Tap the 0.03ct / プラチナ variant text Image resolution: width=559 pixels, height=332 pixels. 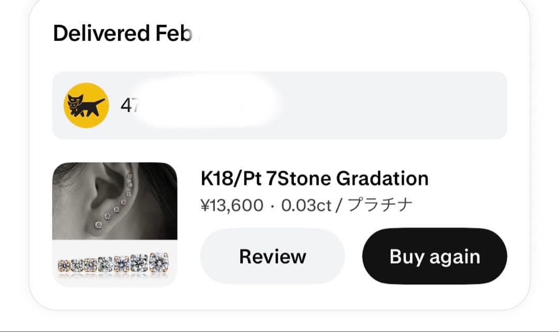[x=347, y=205]
